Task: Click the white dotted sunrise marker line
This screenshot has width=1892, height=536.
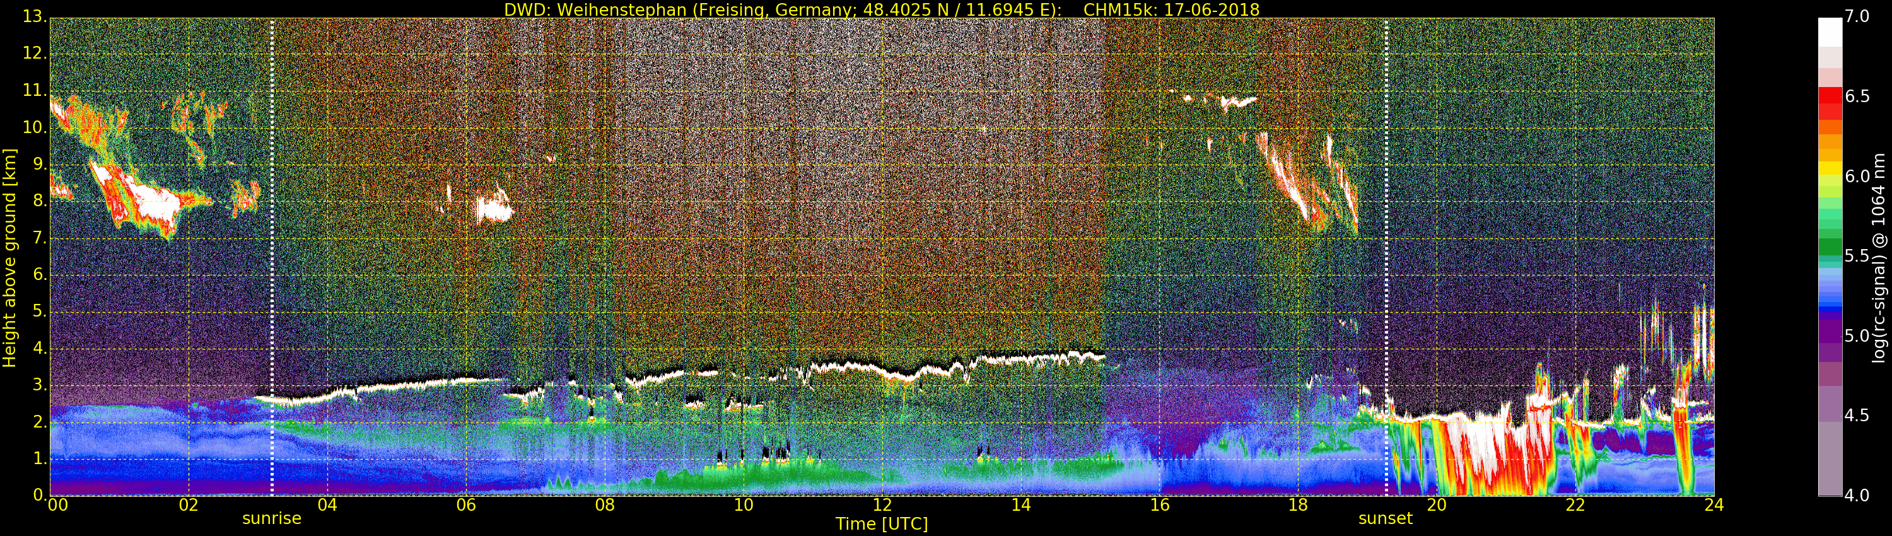Action: [x=272, y=257]
